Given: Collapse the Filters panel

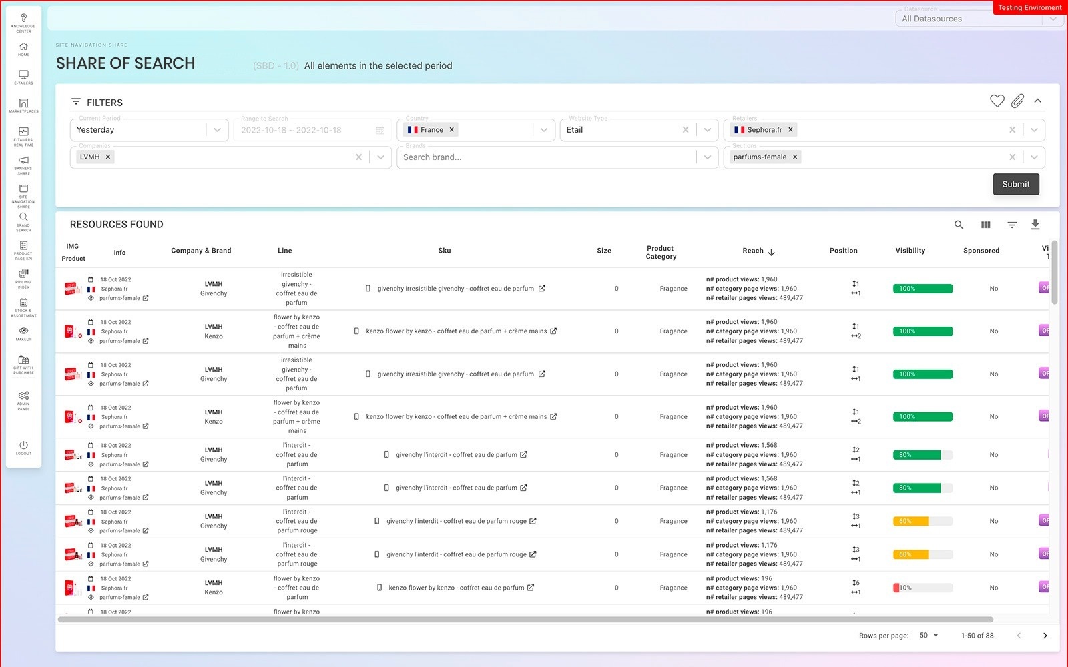Looking at the screenshot, I should pos(1038,101).
